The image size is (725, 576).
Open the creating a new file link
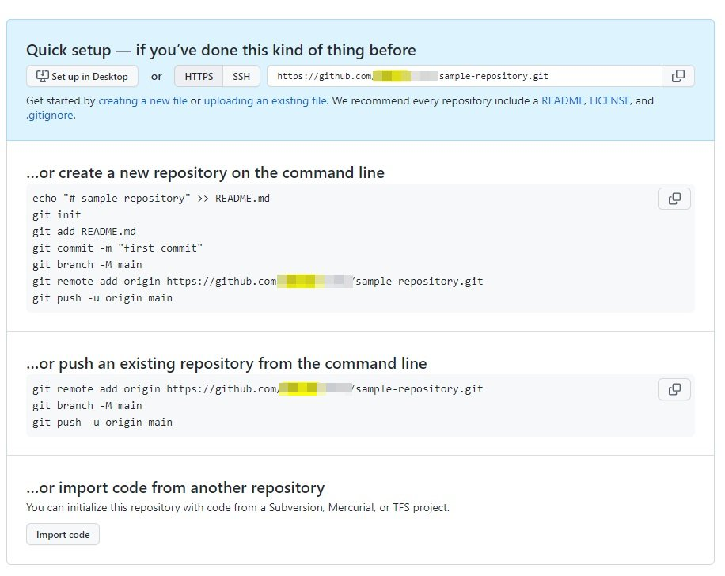(x=142, y=101)
